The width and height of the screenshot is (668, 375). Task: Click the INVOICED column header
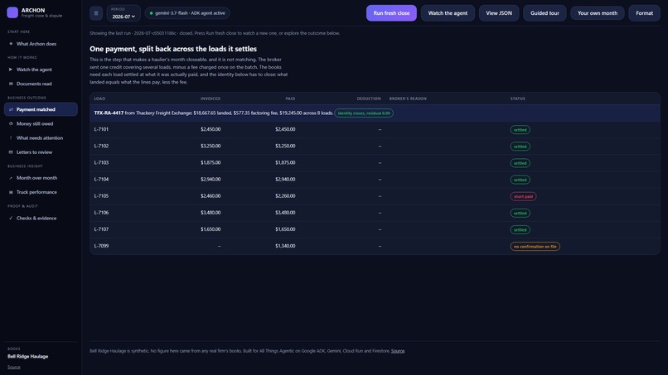211,99
